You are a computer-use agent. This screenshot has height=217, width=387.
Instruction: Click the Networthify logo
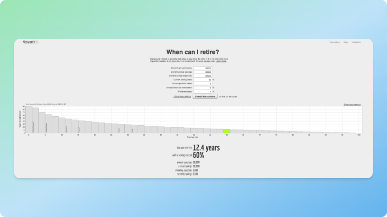point(30,42)
